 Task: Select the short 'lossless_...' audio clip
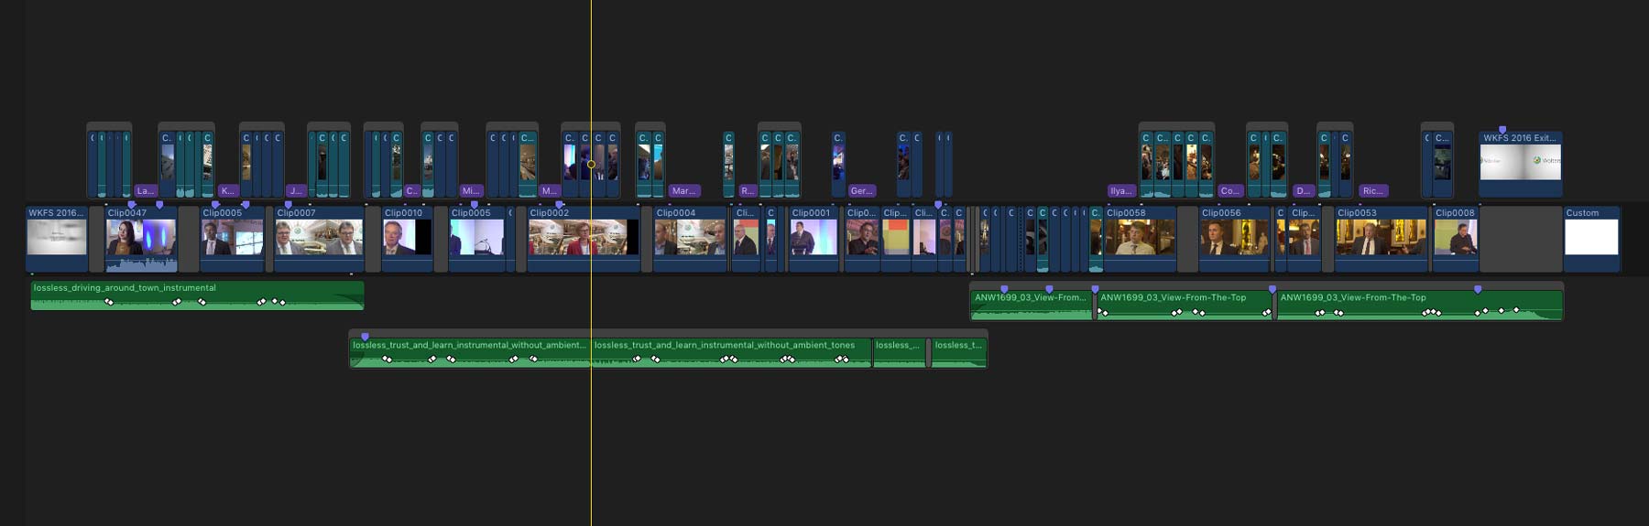click(x=899, y=352)
